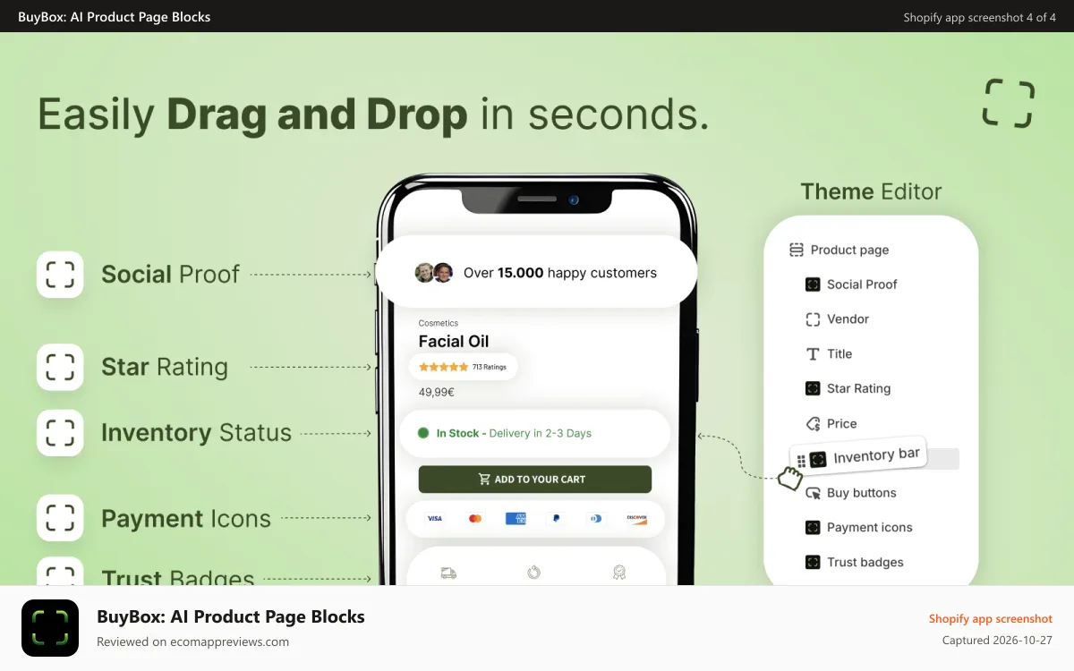1074x671 pixels.
Task: Click the ADD TO YOUR CART button
Action: (x=535, y=479)
